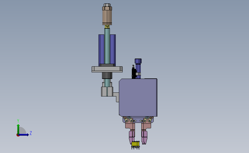The height and width of the screenshot is (153, 249).
Task: Select the left pink gripper finger
Action: coord(132,136)
